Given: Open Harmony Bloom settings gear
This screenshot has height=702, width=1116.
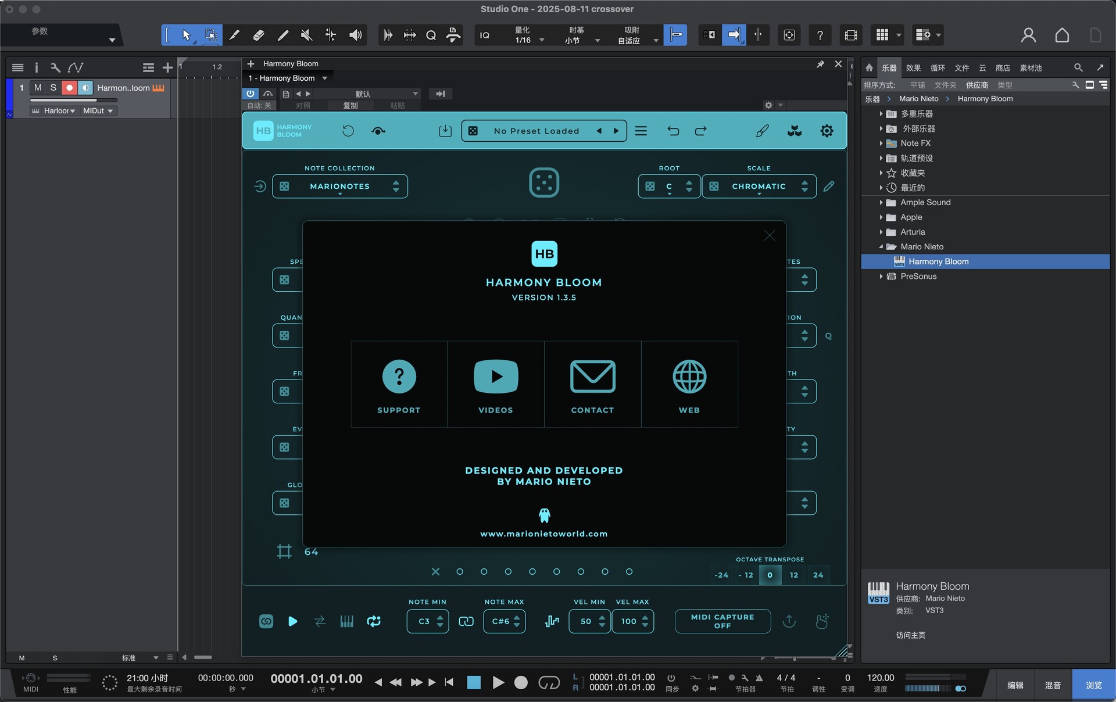Looking at the screenshot, I should click(827, 131).
